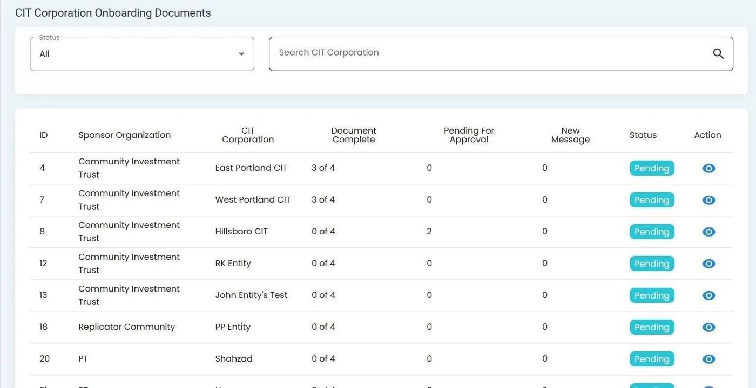The height and width of the screenshot is (388, 756).
Task: Select the West Portland CIT name
Action: point(253,200)
